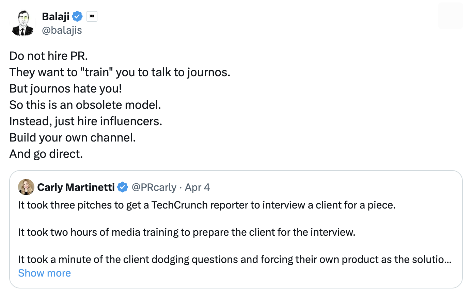Click the "Do not hire PR." line
Viewport: 472px width, 298px height.
pos(49,56)
